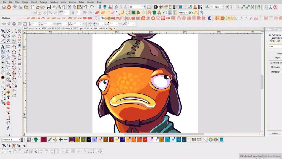Open the Run stitch type dropdown
This screenshot has width=282, height=159.
click(275, 46)
